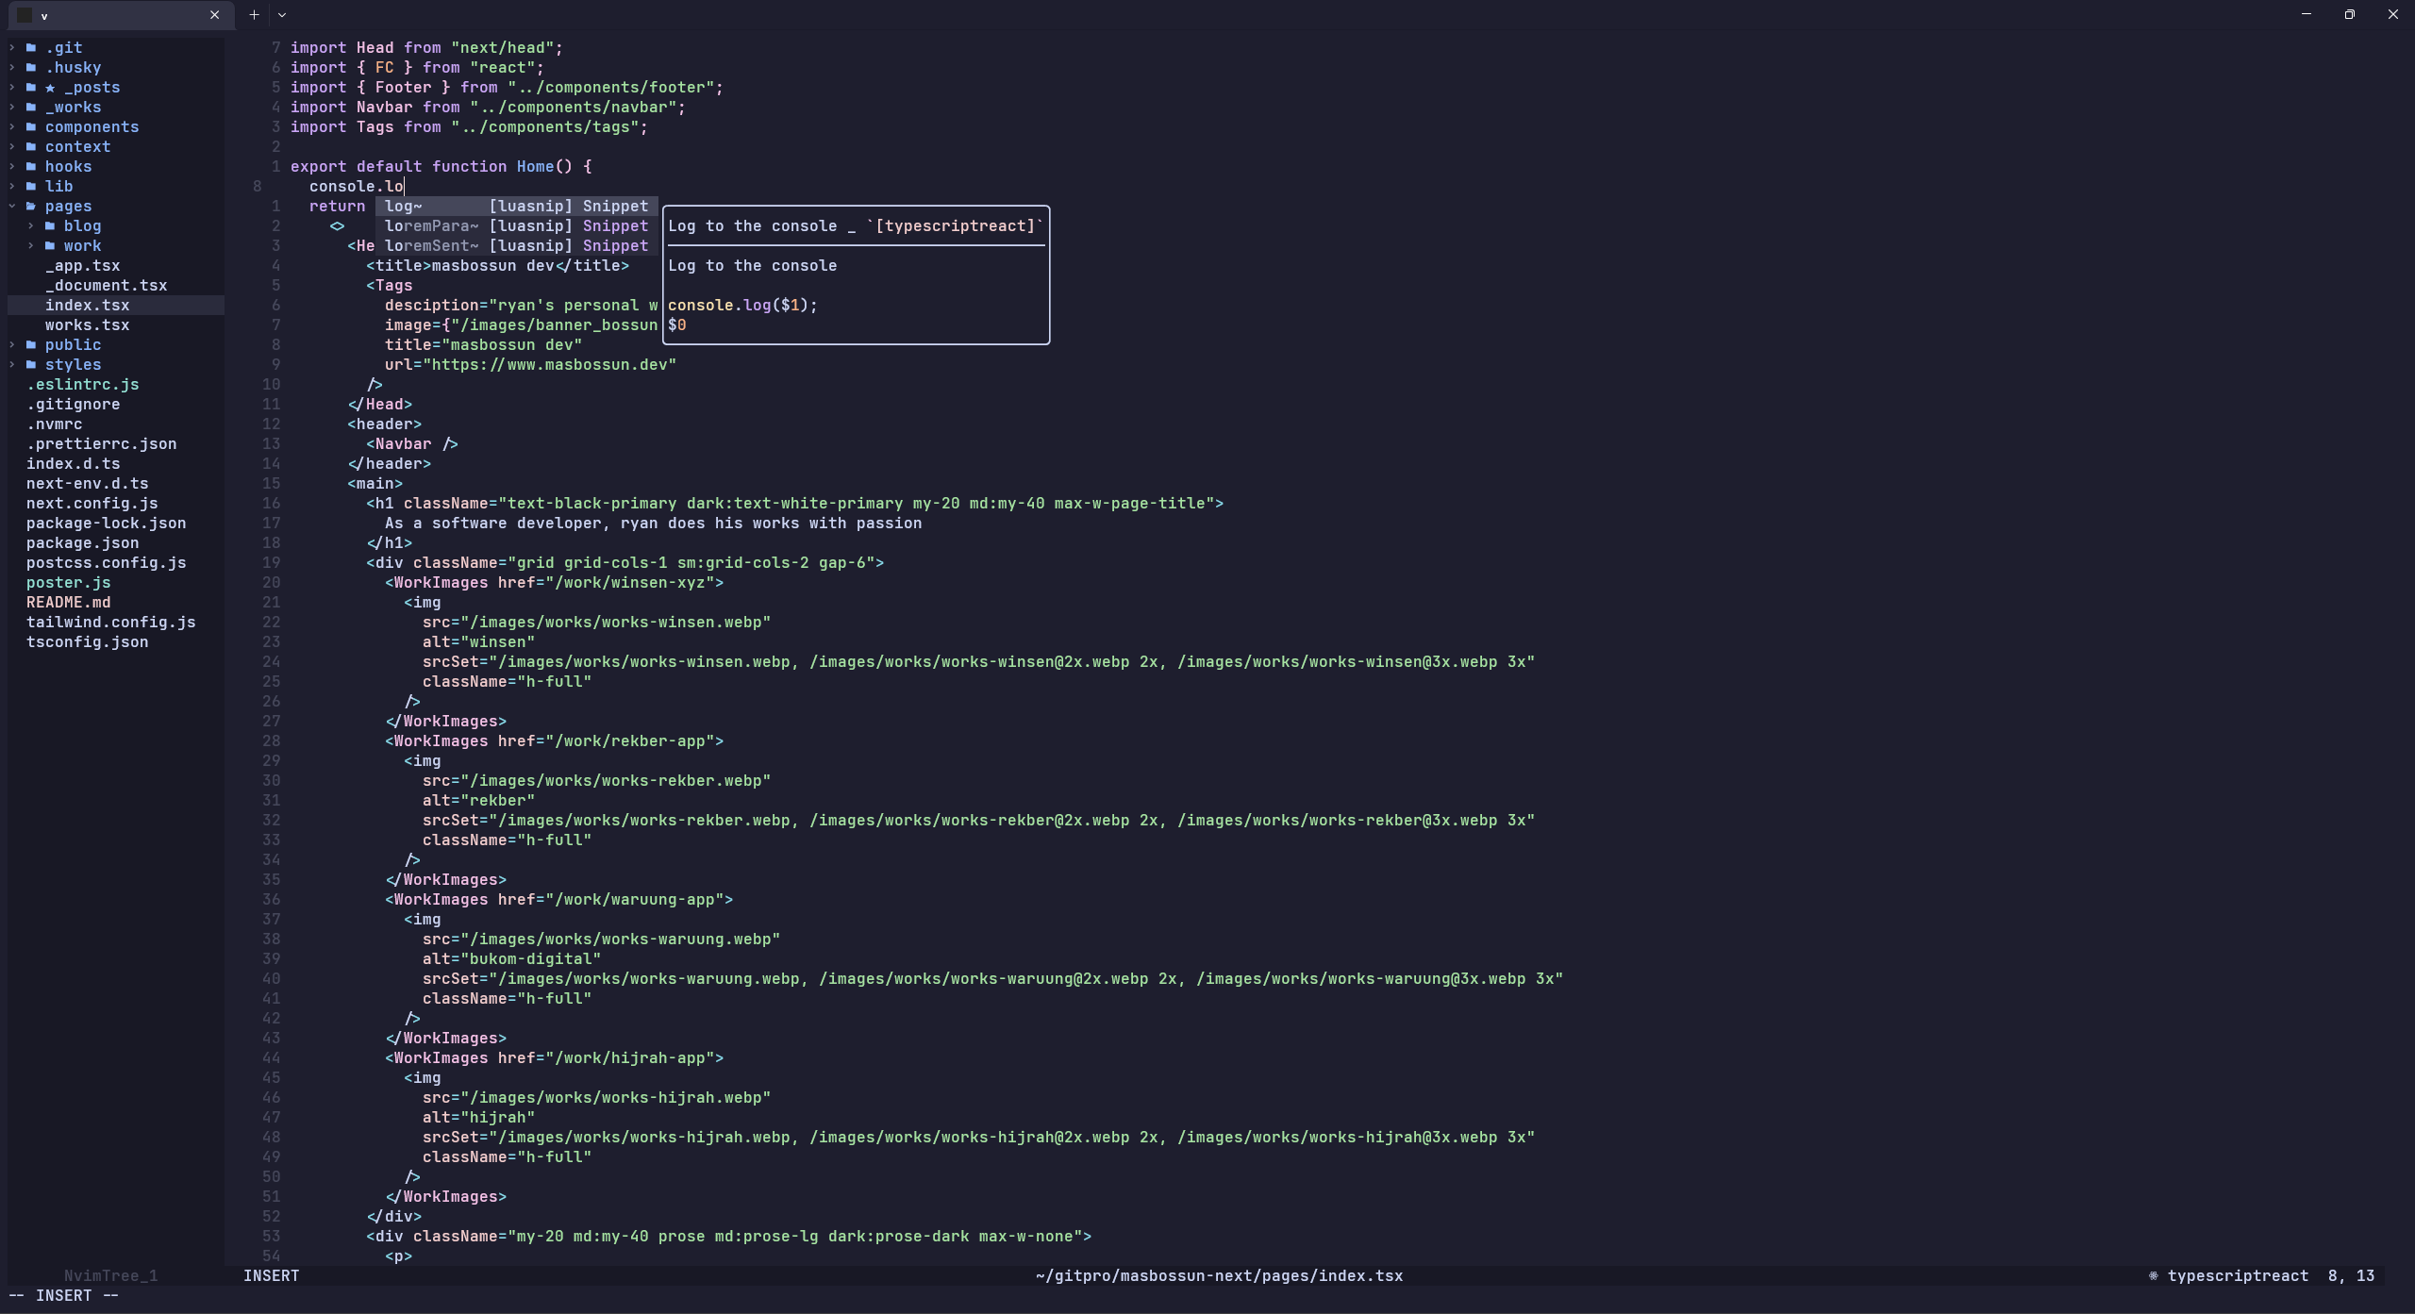Close the terminal tab
Viewport: 2415px width, 1314px height.
coord(214,15)
